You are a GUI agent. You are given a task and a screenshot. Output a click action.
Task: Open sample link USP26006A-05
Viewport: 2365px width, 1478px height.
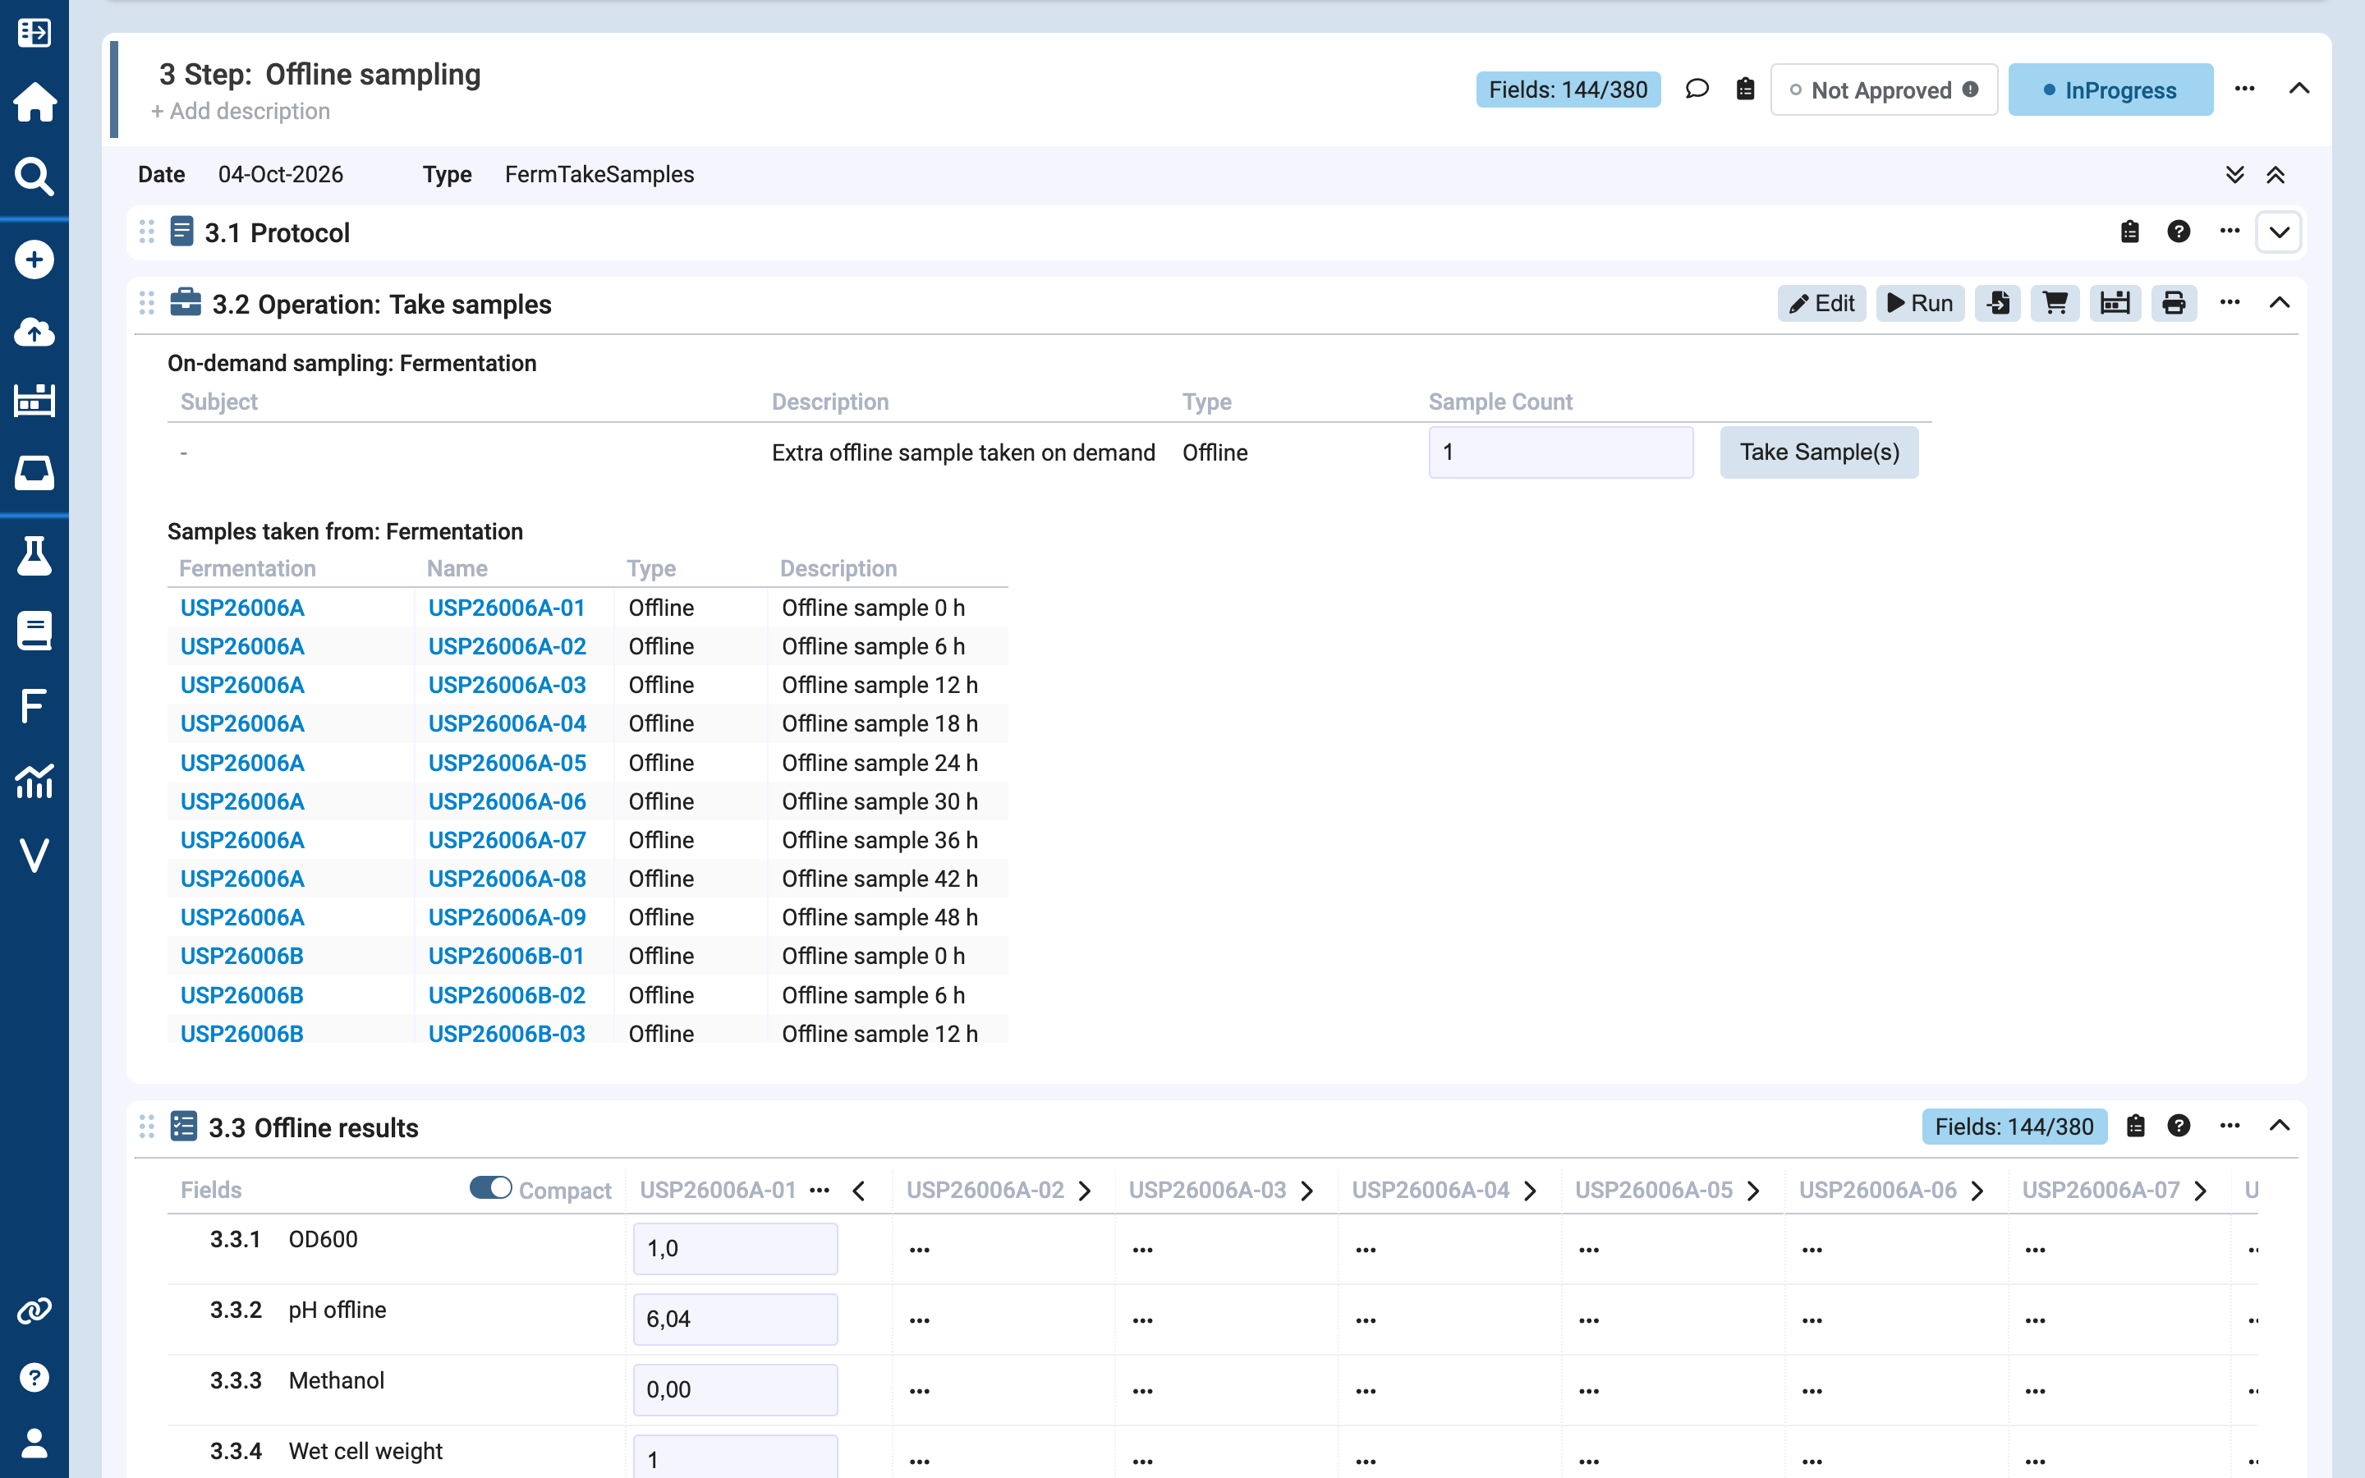[507, 763]
